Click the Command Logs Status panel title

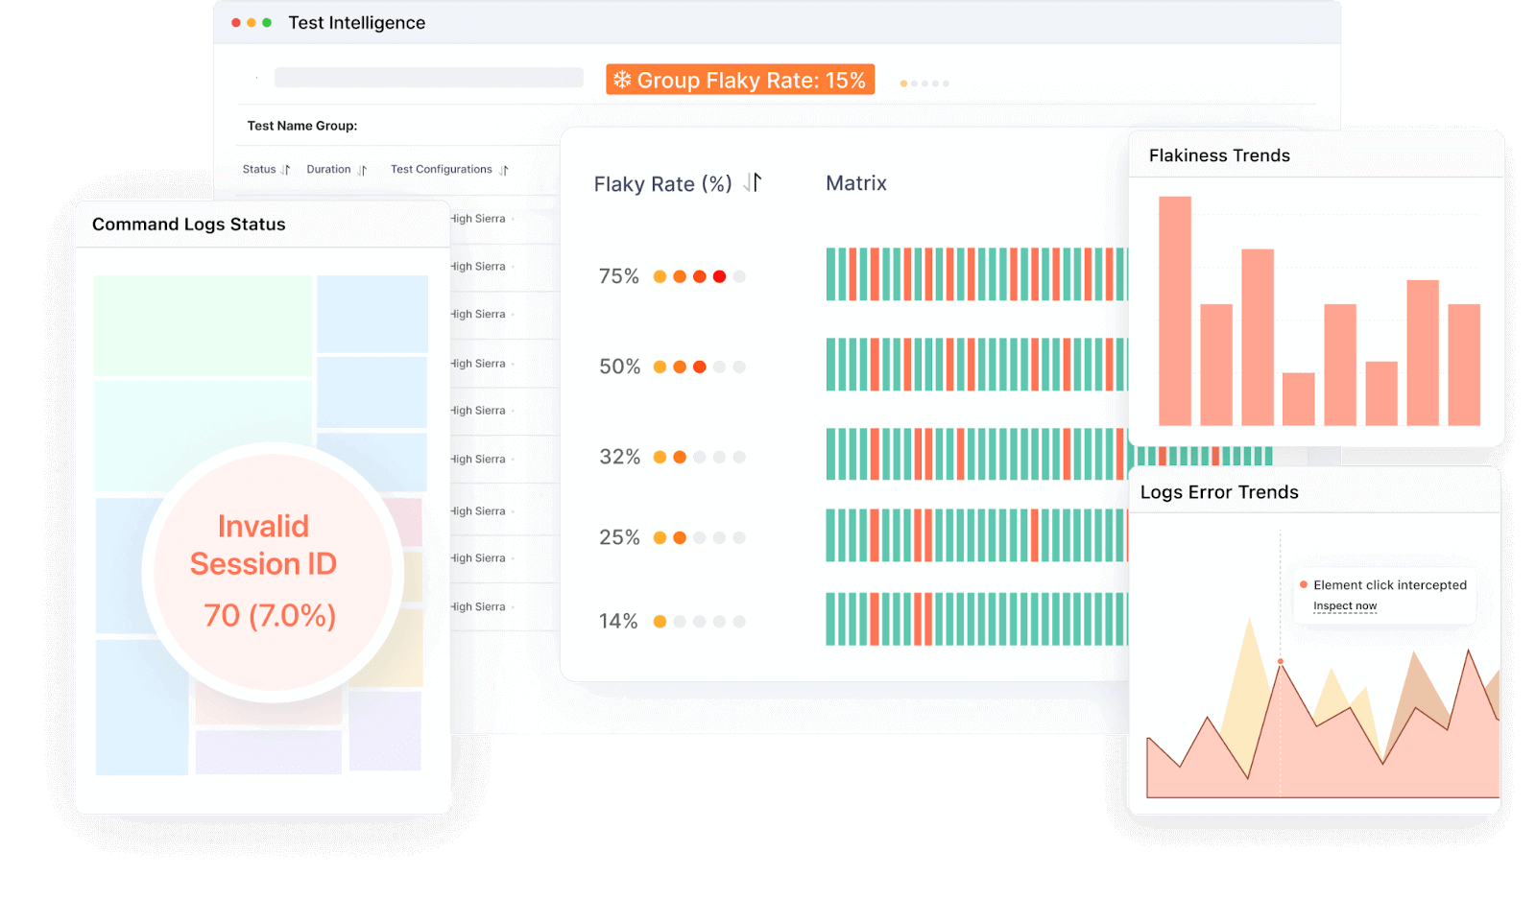[189, 225]
